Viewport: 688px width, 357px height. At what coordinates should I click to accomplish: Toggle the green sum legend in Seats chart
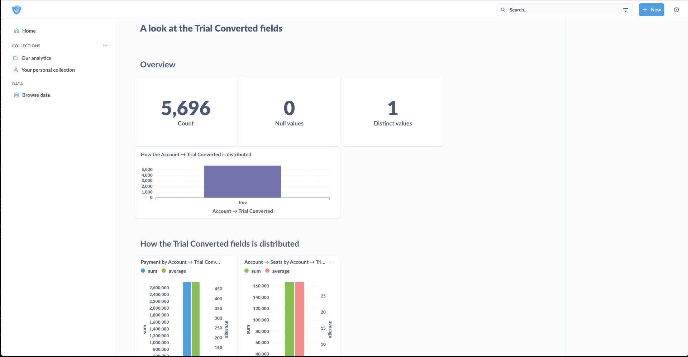tap(253, 271)
